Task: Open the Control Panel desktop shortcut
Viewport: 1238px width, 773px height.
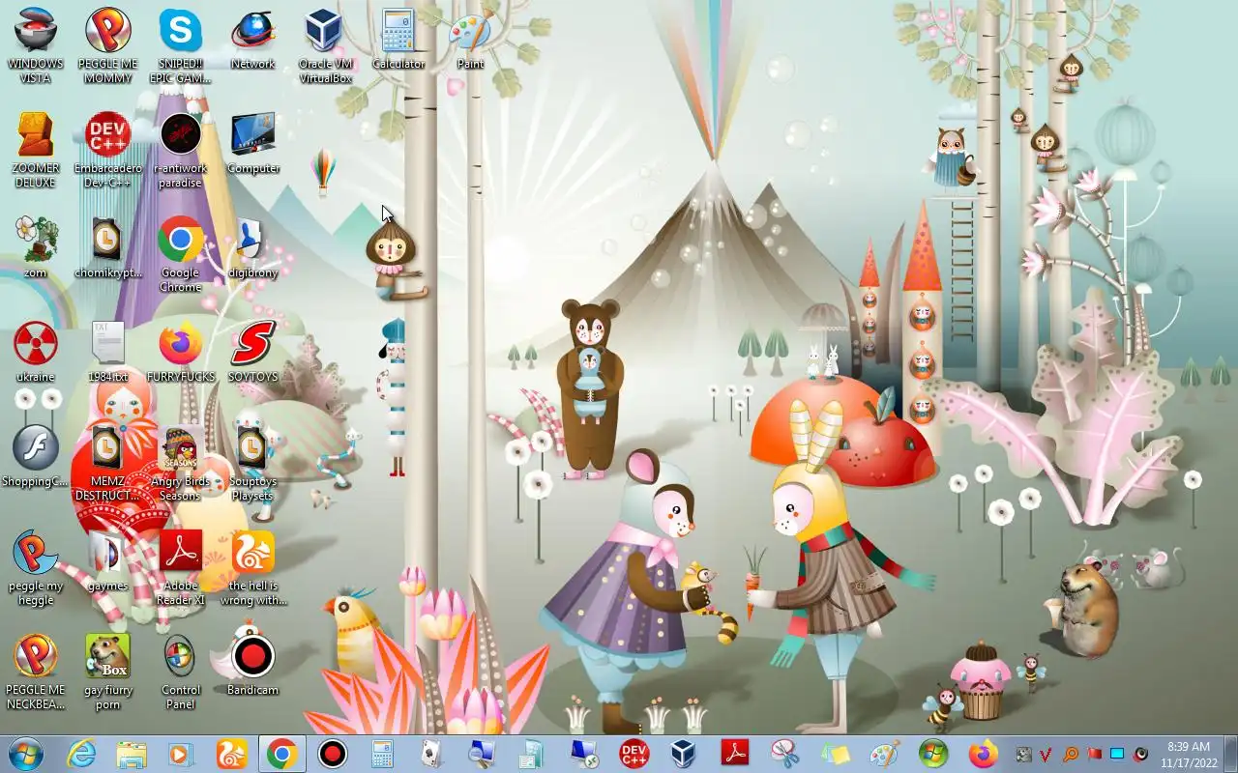Action: 180,672
